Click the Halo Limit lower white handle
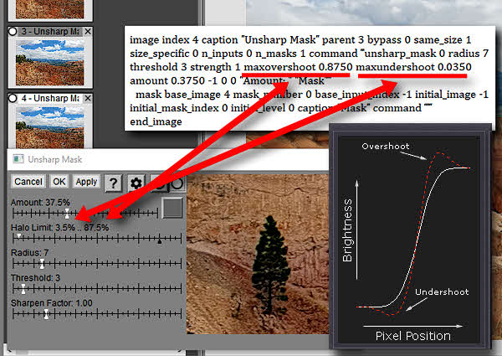The width and height of the screenshot is (502, 356). click(x=18, y=238)
